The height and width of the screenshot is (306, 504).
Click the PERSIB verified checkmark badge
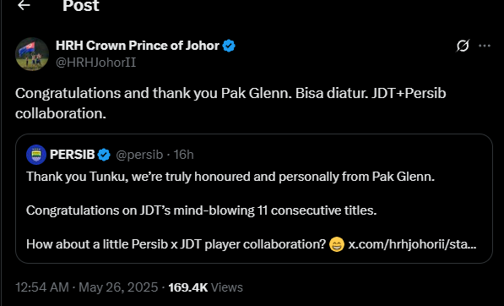pos(104,155)
